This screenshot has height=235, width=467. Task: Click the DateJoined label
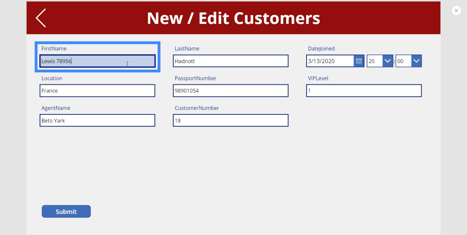[x=321, y=49]
